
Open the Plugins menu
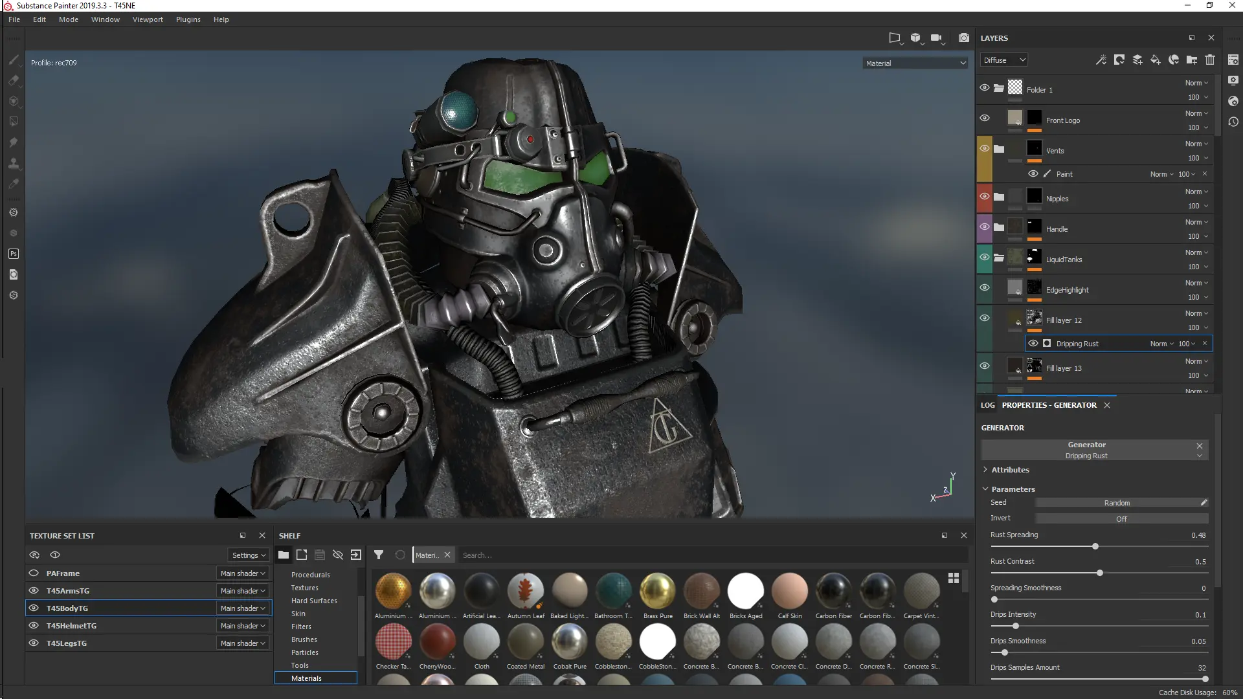tap(188, 19)
